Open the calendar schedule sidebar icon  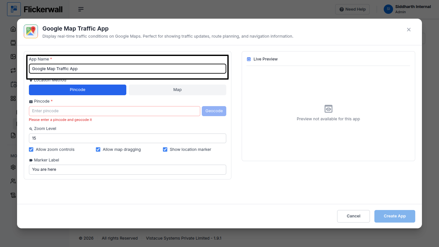tap(13, 84)
